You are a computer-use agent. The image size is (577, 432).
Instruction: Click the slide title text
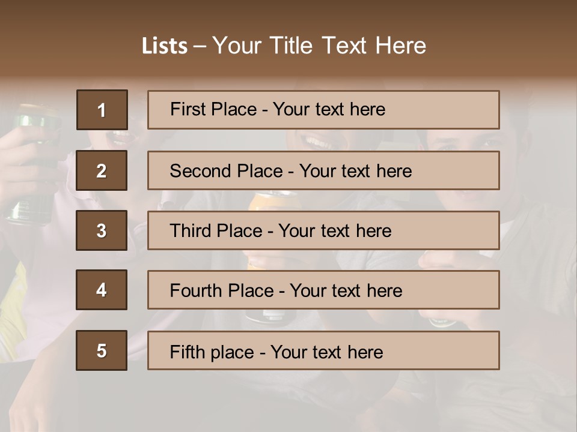(x=284, y=46)
